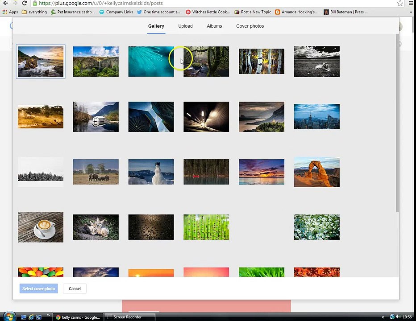The width and height of the screenshot is (416, 321).
Task: Select the river gorge photo
Action: (261, 117)
